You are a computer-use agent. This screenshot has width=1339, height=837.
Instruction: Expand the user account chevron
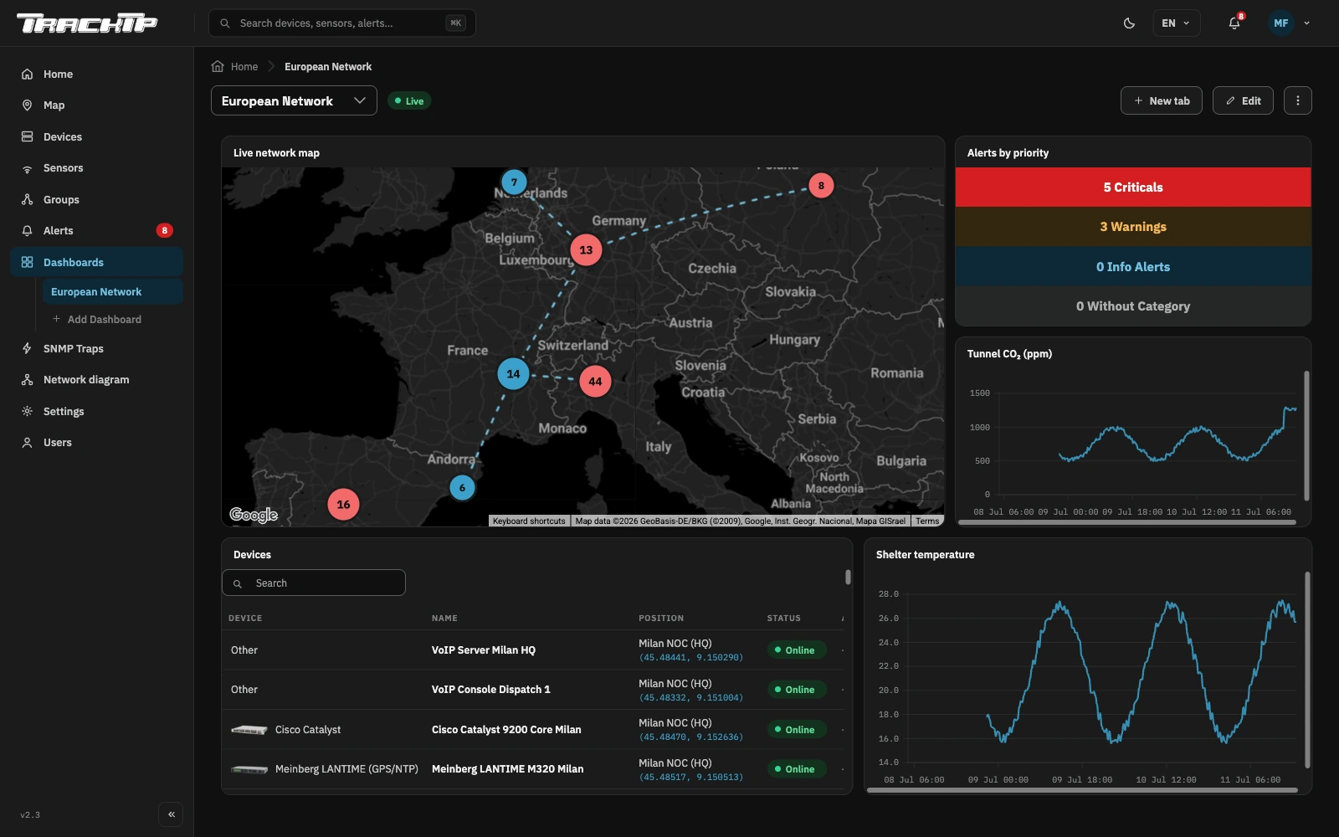tap(1306, 23)
